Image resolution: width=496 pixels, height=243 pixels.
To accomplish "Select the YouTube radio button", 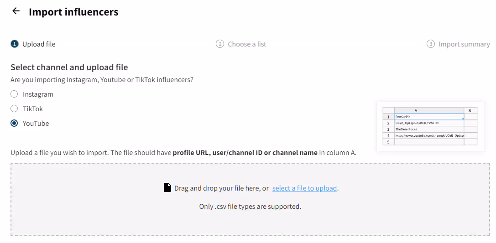I will click(x=14, y=123).
